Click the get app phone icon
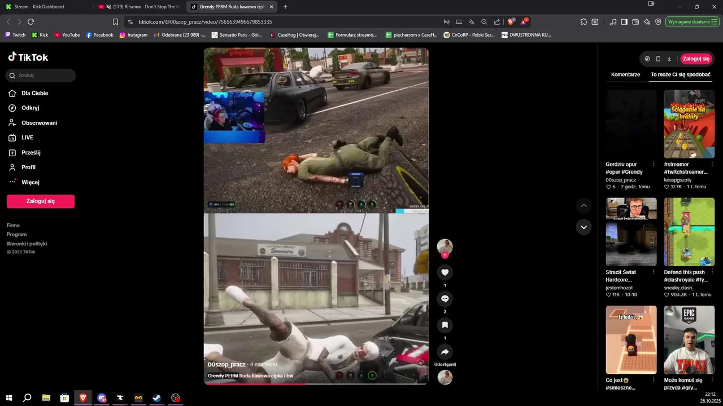This screenshot has width=723, height=406. coord(658,59)
